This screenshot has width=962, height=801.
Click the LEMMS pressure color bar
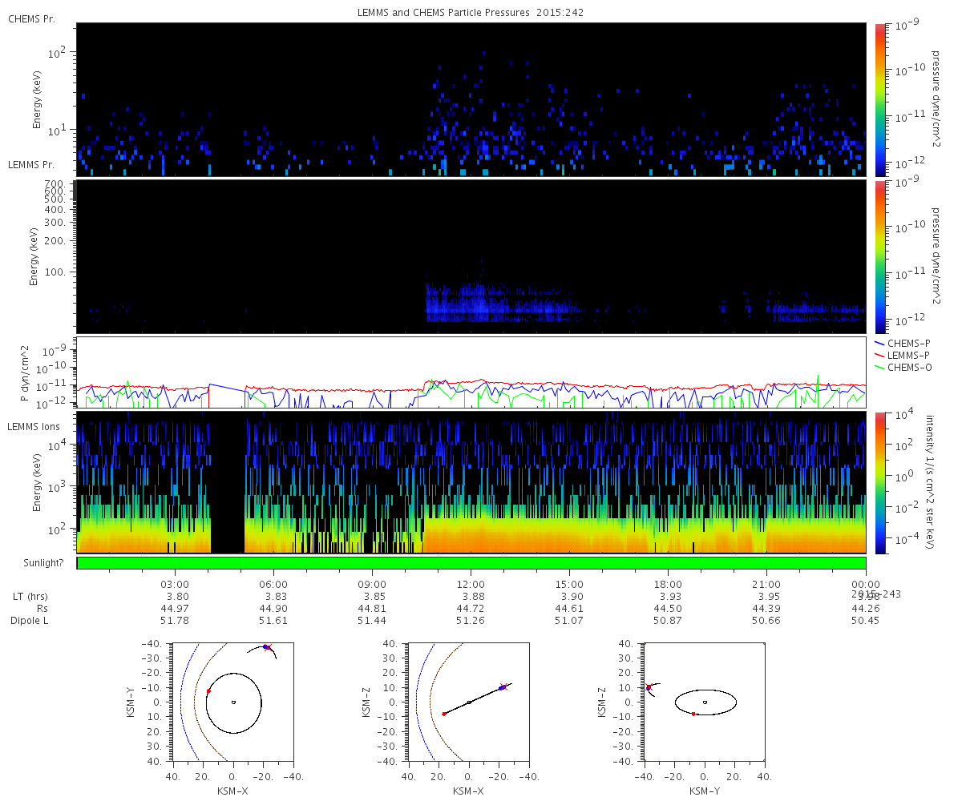pyautogui.click(x=879, y=256)
